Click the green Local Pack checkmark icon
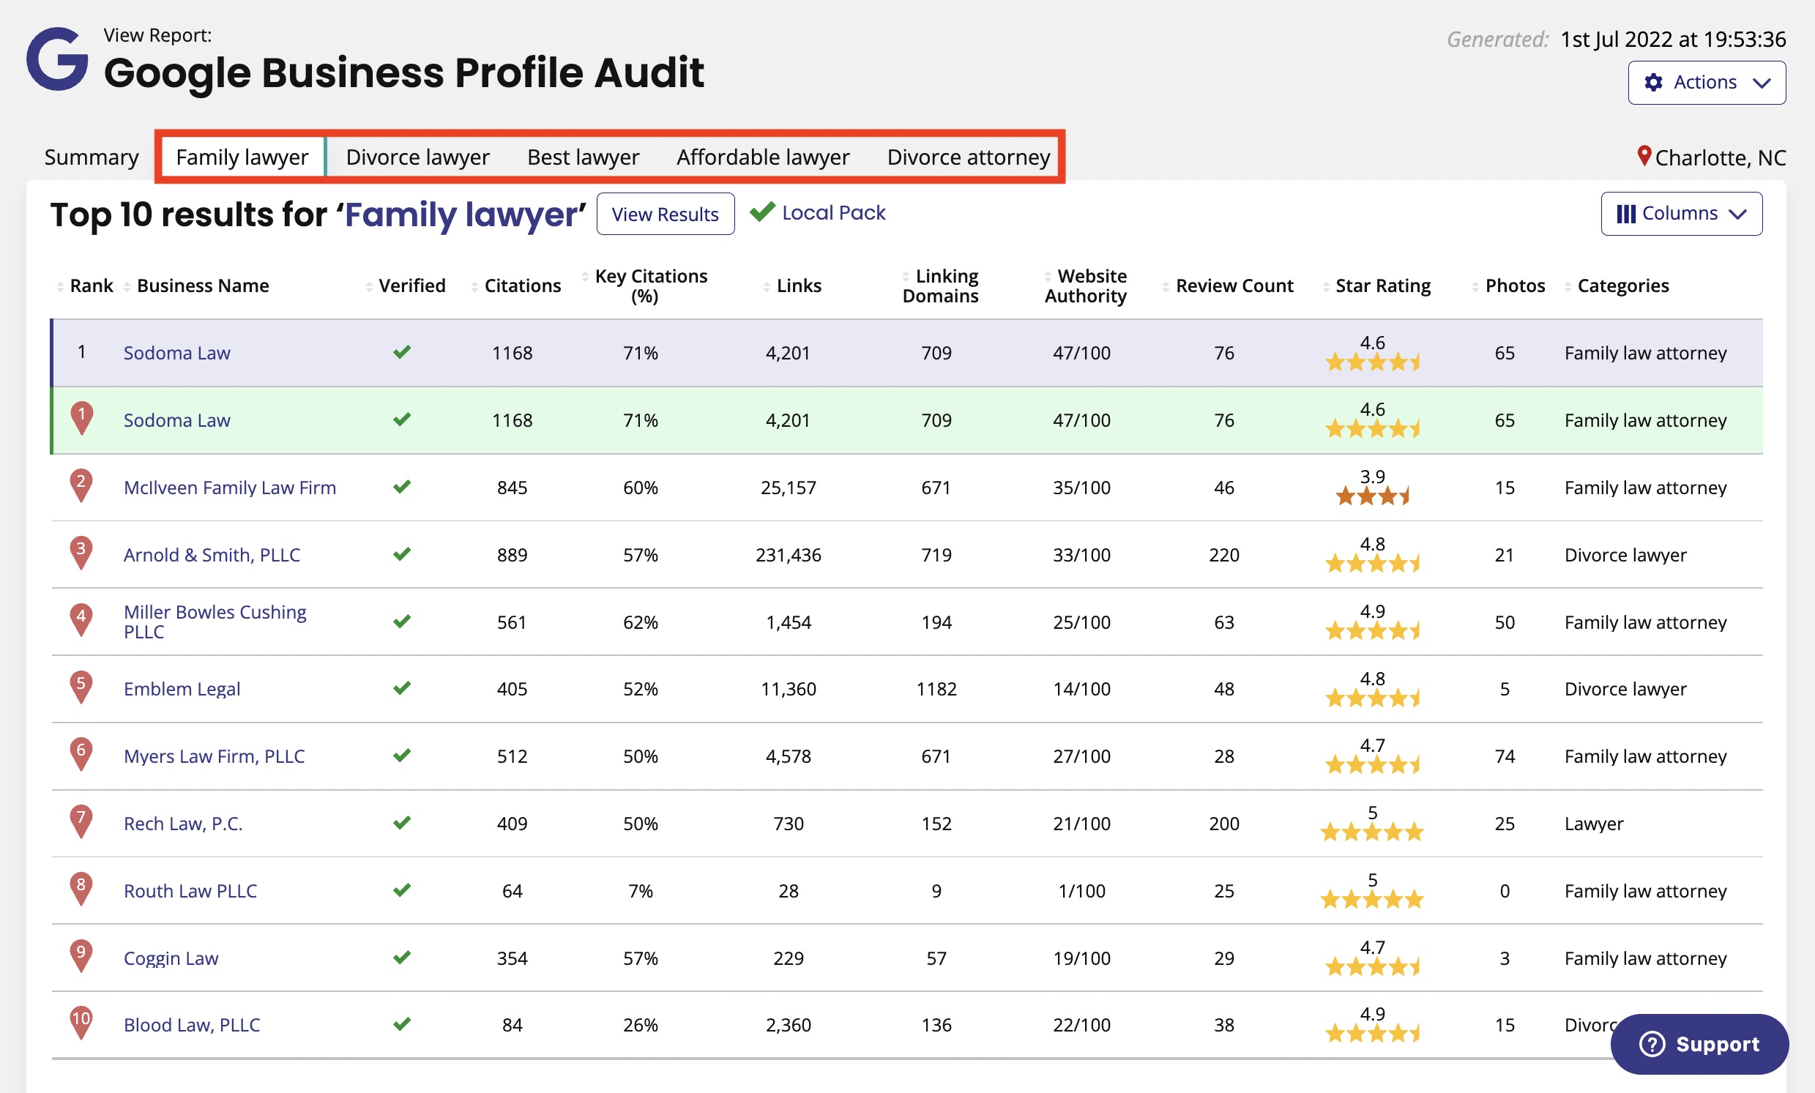Viewport: 1815px width, 1093px height. point(762,212)
